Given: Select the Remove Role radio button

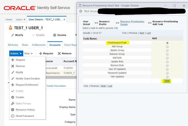Looking at the screenshot, I should coord(167,66).
